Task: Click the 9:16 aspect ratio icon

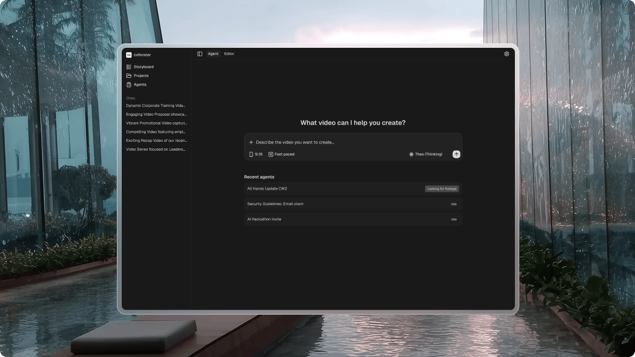Action: coord(251,154)
